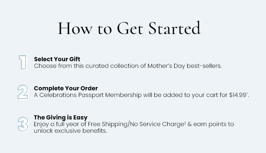Image resolution: width=266 pixels, height=153 pixels.
Task: Click the Mother's Day best-sellers text
Action: pos(185,66)
